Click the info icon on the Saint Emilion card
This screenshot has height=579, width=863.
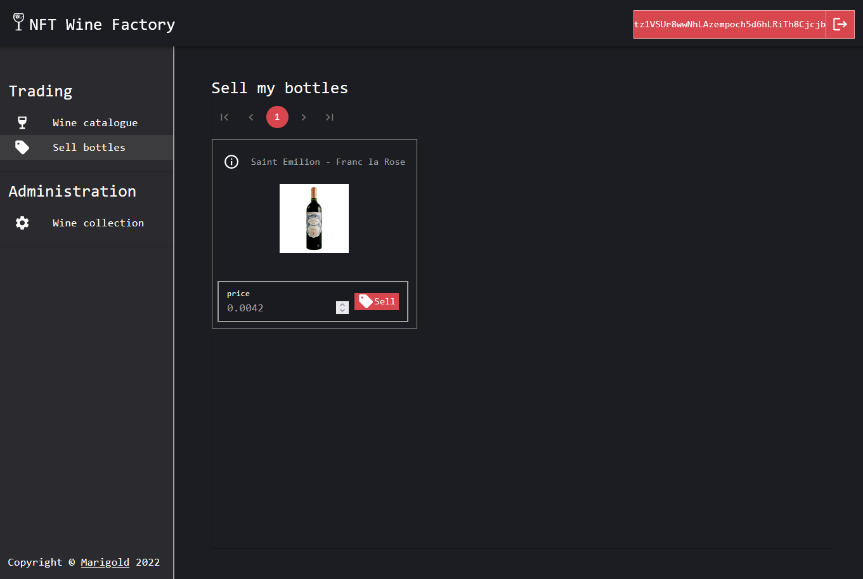pos(231,162)
